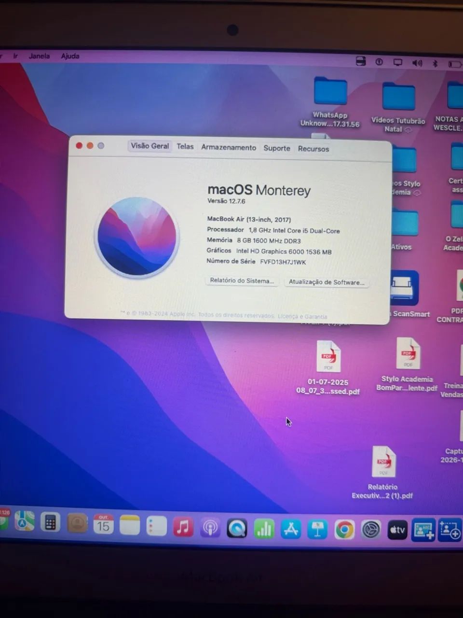The height and width of the screenshot is (618, 463).
Task: Open the Bluetooth menu bar icon
Action: (x=435, y=63)
